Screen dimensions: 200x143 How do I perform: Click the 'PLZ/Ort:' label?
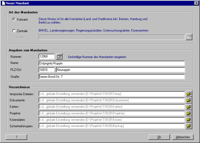tap(16, 70)
